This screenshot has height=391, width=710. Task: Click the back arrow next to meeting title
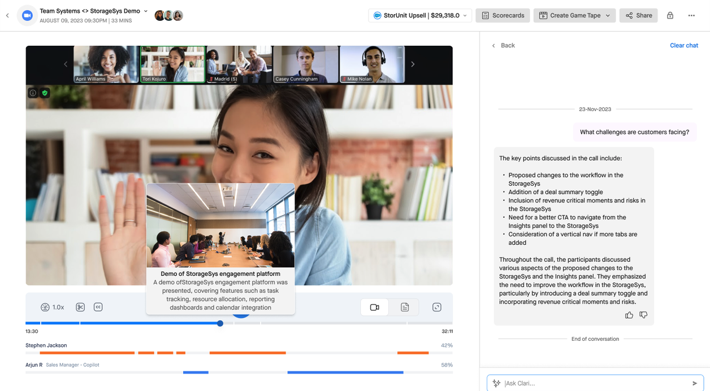[7, 16]
